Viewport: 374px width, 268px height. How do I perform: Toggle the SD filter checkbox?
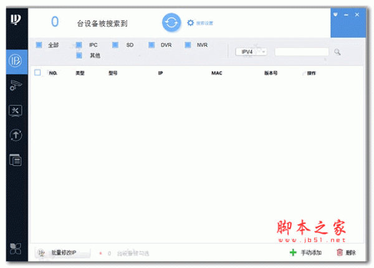pos(115,45)
